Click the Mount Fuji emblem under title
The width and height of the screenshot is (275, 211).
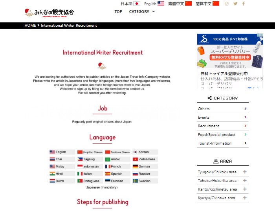102,66
